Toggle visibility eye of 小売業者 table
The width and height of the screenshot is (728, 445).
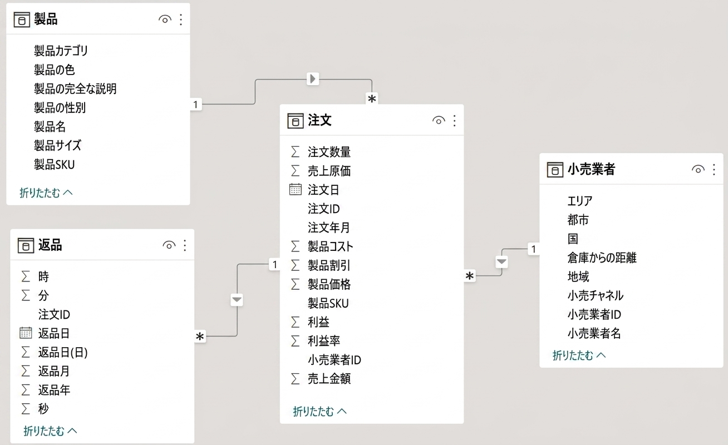point(698,170)
